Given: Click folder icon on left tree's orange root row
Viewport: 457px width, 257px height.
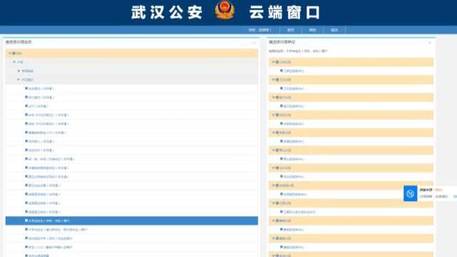Looking at the screenshot, I should 14,53.
